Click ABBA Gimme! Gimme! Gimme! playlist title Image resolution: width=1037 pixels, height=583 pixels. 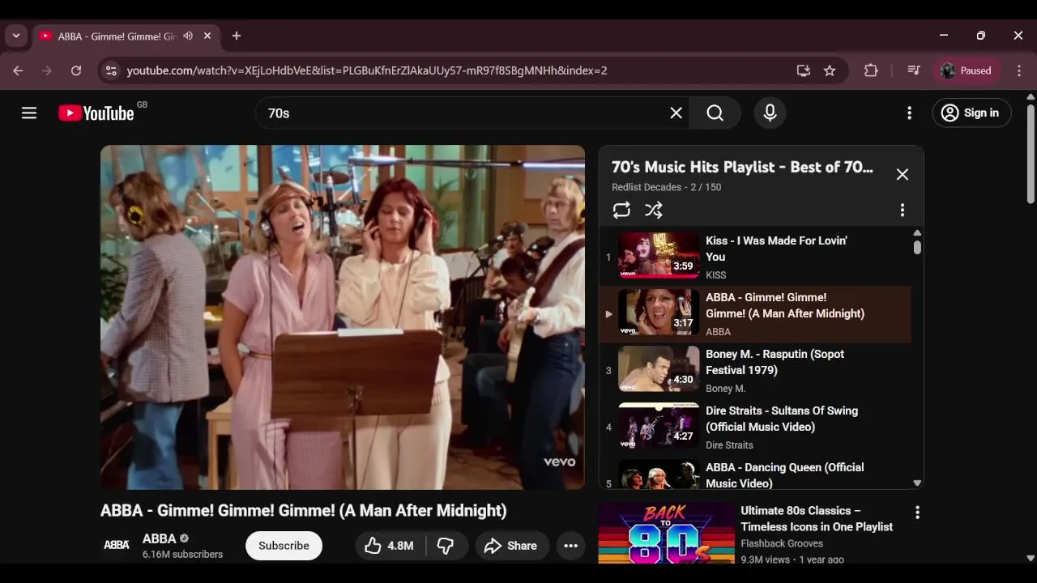click(785, 305)
